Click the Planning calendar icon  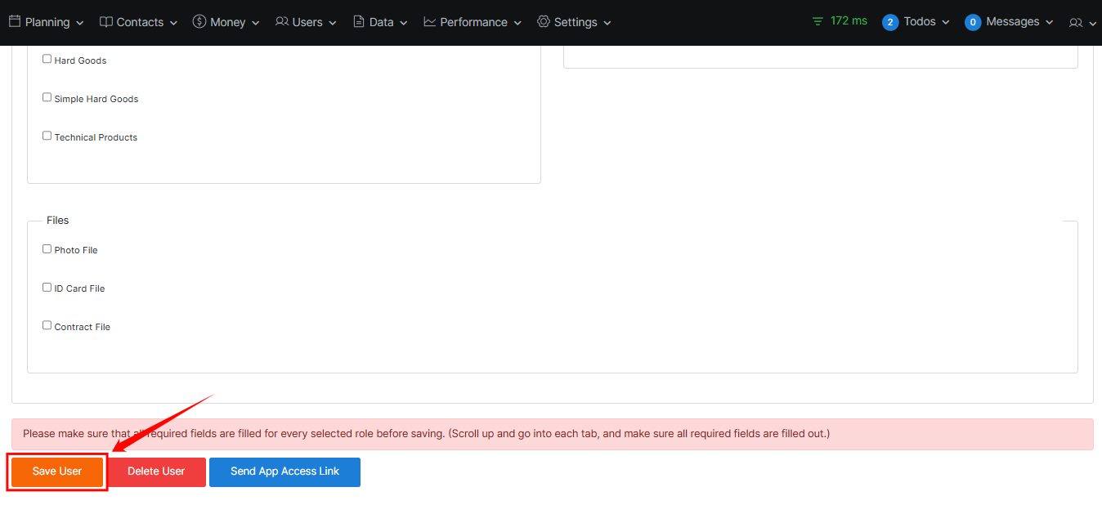[15, 22]
